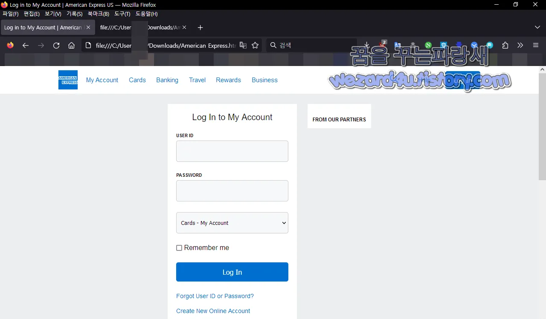Click the search magnifier icon in the search bar
This screenshot has width=546, height=319.
pyautogui.click(x=273, y=45)
